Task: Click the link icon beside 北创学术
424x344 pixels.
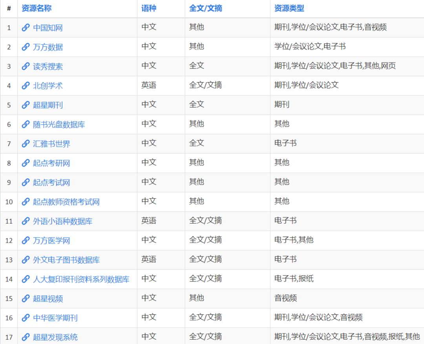Action: pyautogui.click(x=26, y=86)
